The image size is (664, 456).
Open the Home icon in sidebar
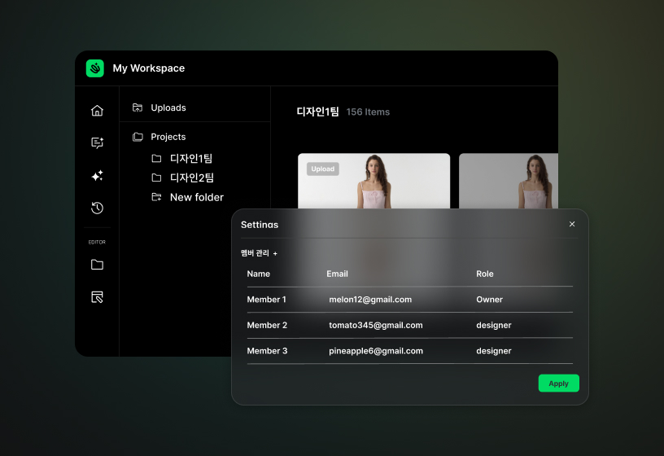97,111
